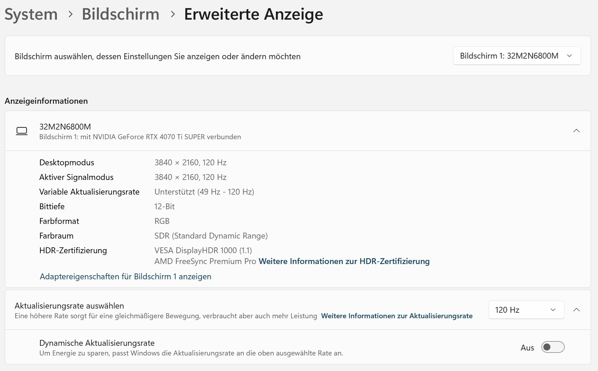This screenshot has height=371, width=598.
Task: Collapse the Aktualisierungsrate auswählen section
Action: tap(576, 310)
